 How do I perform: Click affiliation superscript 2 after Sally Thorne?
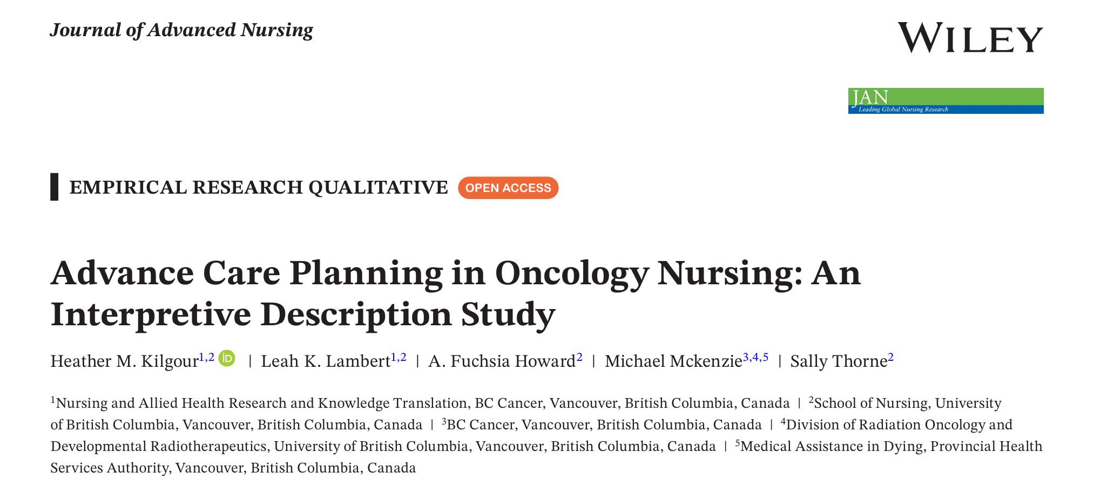890,357
